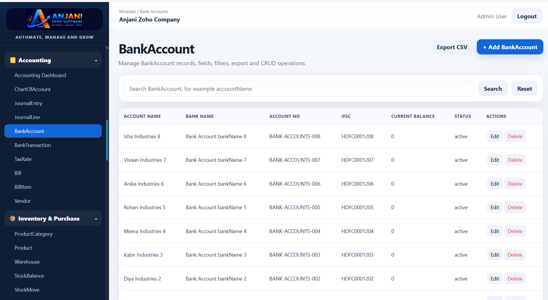Image resolution: width=548 pixels, height=300 pixels.
Task: Open ChartOfAccount module
Action: [x=53, y=89]
